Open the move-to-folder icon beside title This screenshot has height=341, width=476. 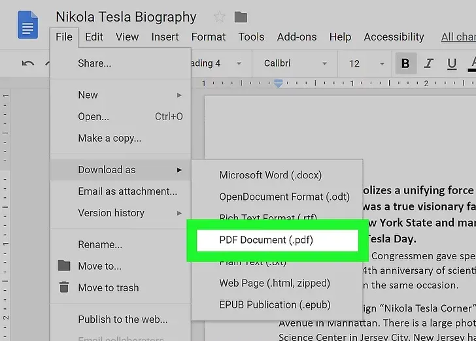241,17
